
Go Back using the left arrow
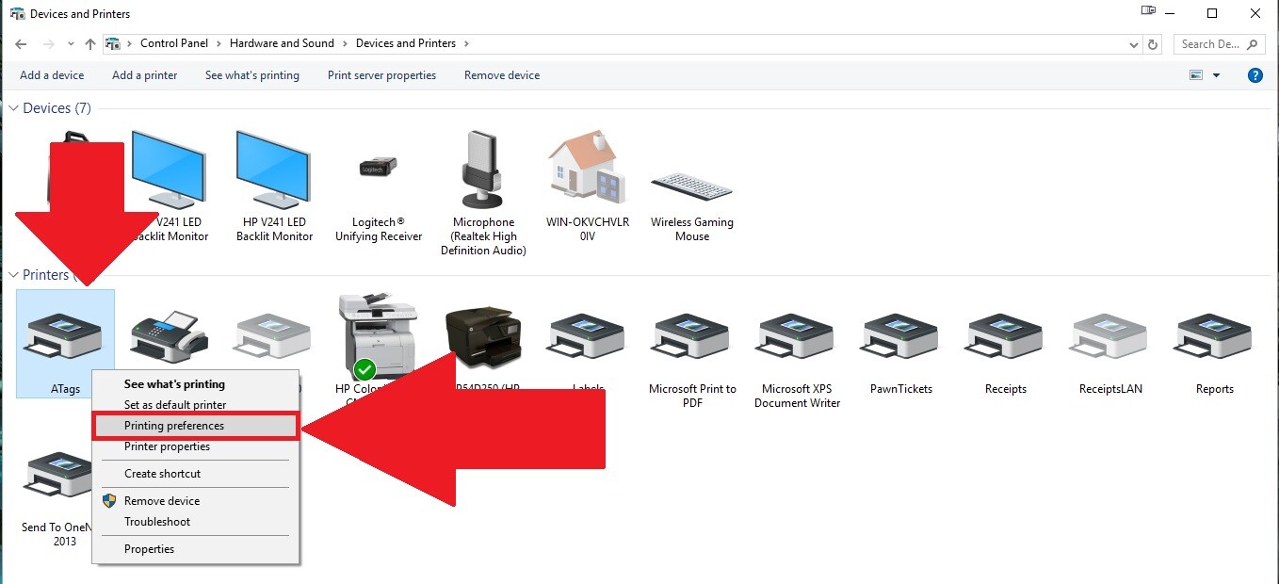click(x=21, y=43)
